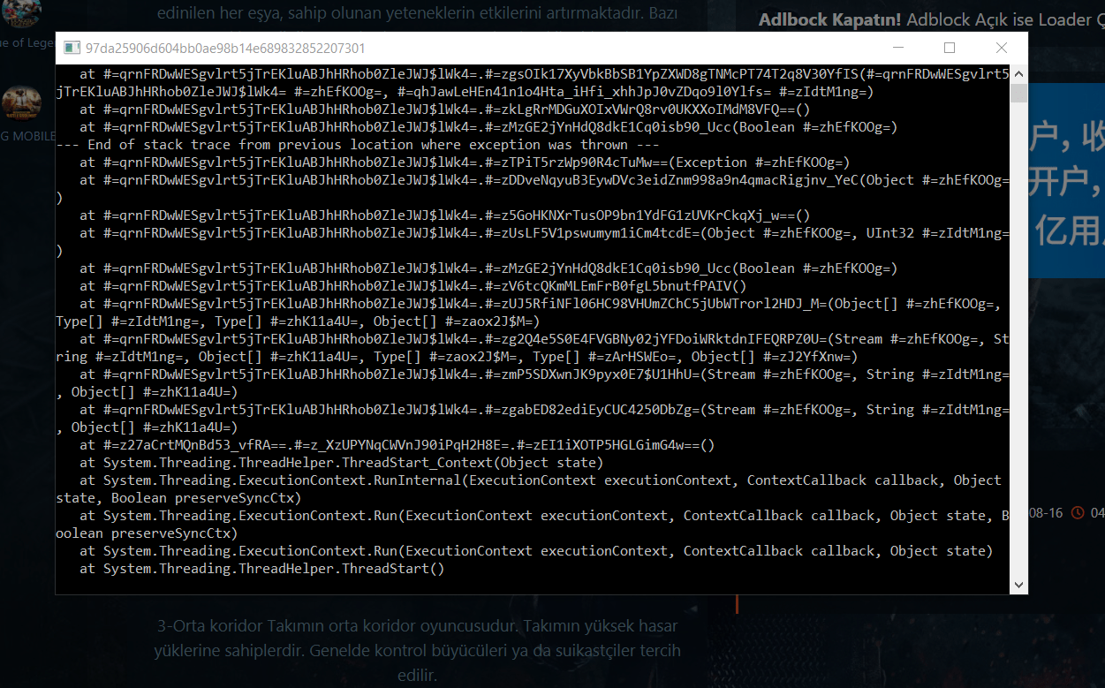The height and width of the screenshot is (688, 1105).
Task: Click the clock icon beside the date in the background page
Action: (x=1077, y=513)
